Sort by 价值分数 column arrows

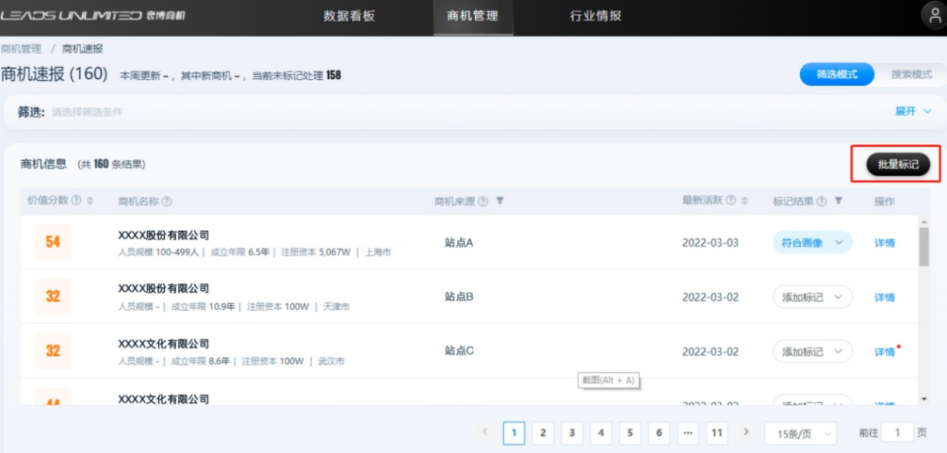pyautogui.click(x=90, y=201)
